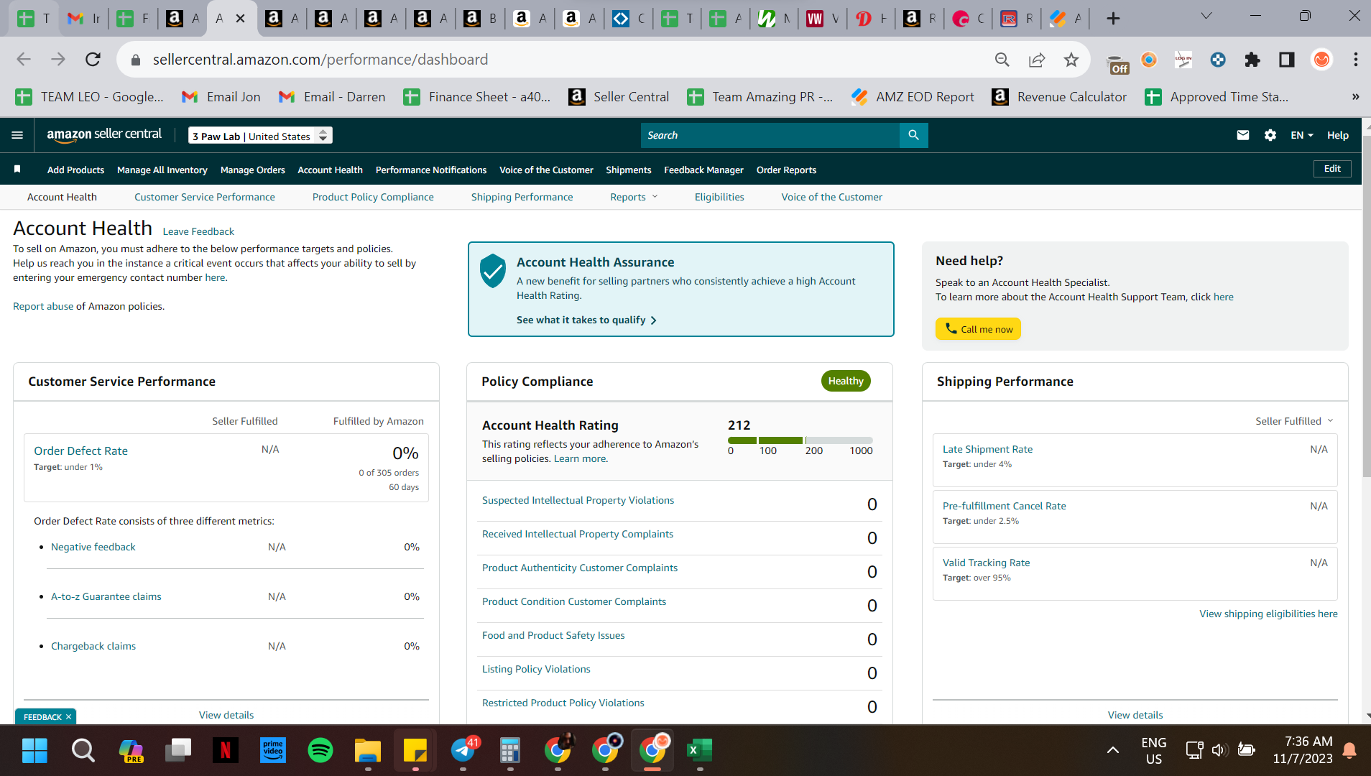Click the system volume speaker icon
The width and height of the screenshot is (1371, 776).
[1219, 750]
